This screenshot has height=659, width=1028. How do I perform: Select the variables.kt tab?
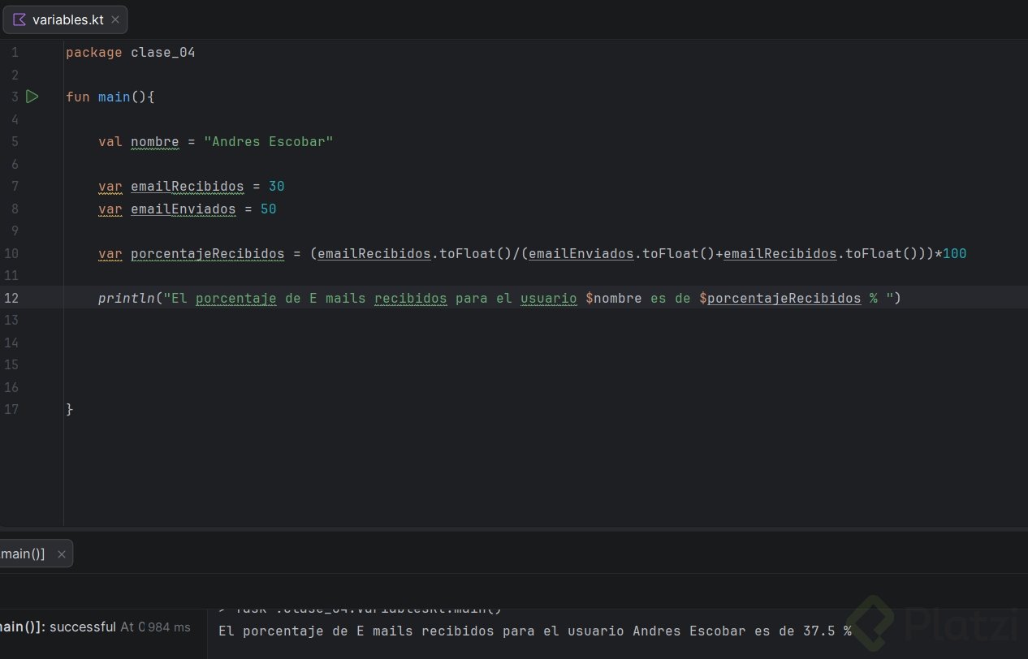pyautogui.click(x=68, y=19)
